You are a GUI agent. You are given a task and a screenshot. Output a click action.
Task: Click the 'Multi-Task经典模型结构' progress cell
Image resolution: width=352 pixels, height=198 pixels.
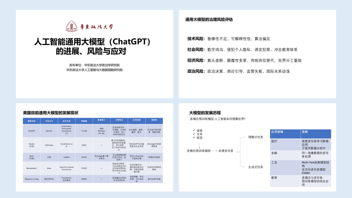pos(316,167)
